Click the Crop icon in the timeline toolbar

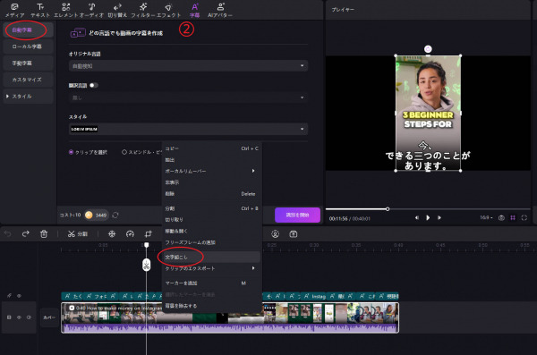[x=148, y=234]
